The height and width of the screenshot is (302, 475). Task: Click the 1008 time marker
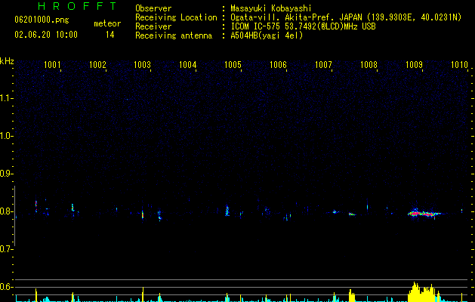[x=369, y=65]
